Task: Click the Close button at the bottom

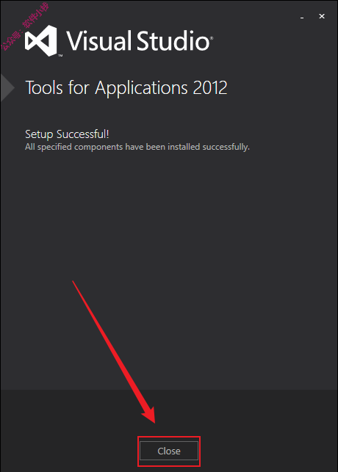Action: [169, 451]
